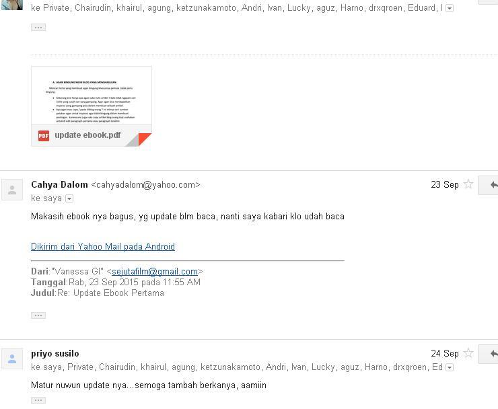Star the priyo susilo message

pyautogui.click(x=468, y=353)
